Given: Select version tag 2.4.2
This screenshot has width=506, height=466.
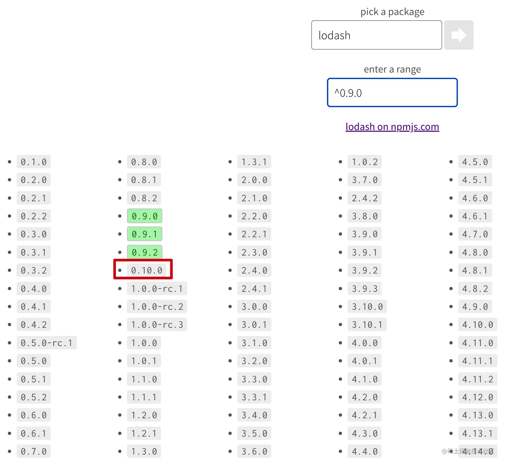Looking at the screenshot, I should pyautogui.click(x=365, y=198).
